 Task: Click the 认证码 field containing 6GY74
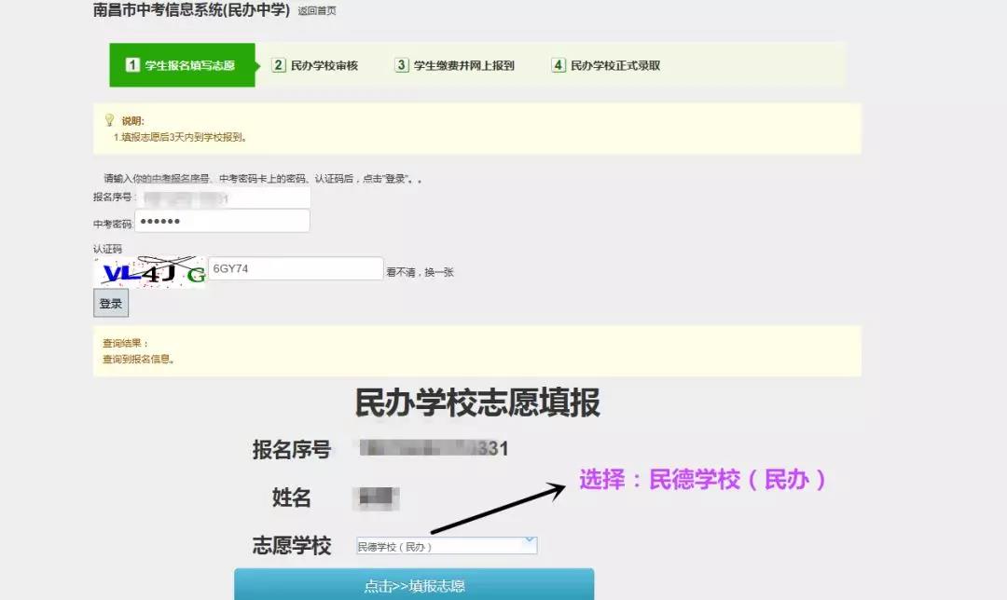coord(296,268)
